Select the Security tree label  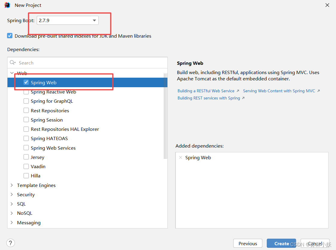26,194
